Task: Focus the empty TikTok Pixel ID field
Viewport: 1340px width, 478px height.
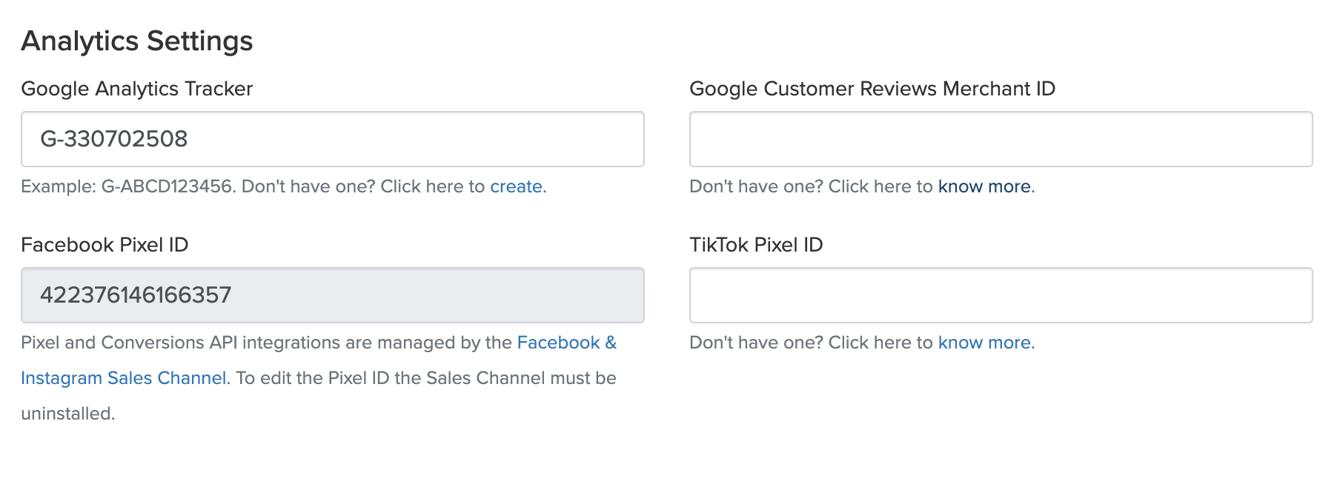Action: coord(1001,295)
